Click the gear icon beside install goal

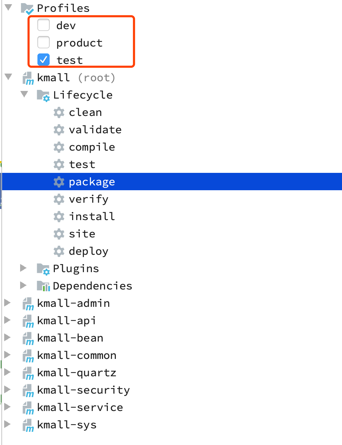pyautogui.click(x=59, y=217)
